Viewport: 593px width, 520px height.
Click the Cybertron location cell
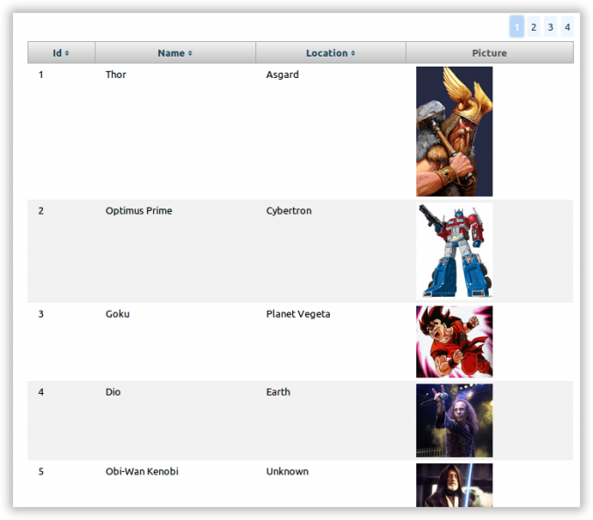coord(289,211)
